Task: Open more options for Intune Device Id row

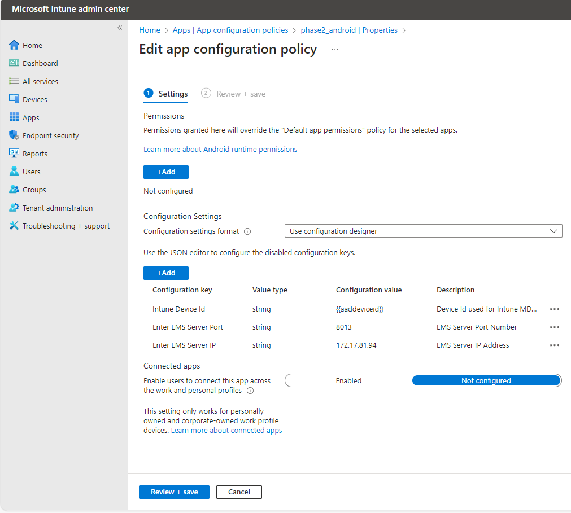Action: (554, 309)
